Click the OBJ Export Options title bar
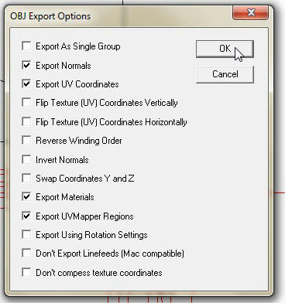 [118, 16]
